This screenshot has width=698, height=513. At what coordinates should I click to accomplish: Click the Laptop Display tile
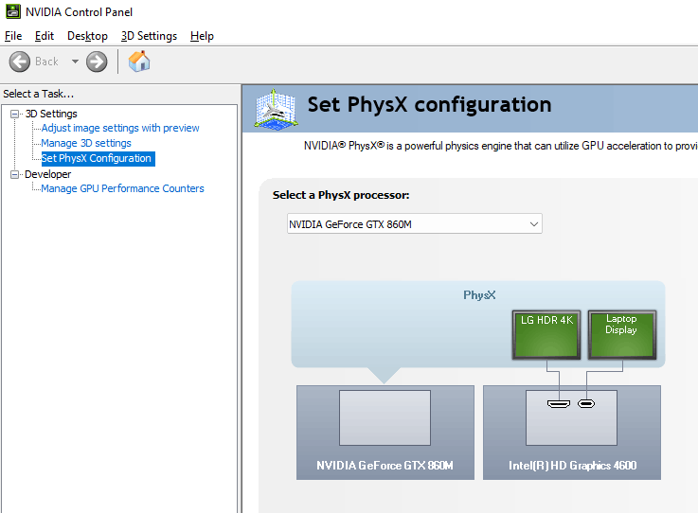[x=622, y=334]
